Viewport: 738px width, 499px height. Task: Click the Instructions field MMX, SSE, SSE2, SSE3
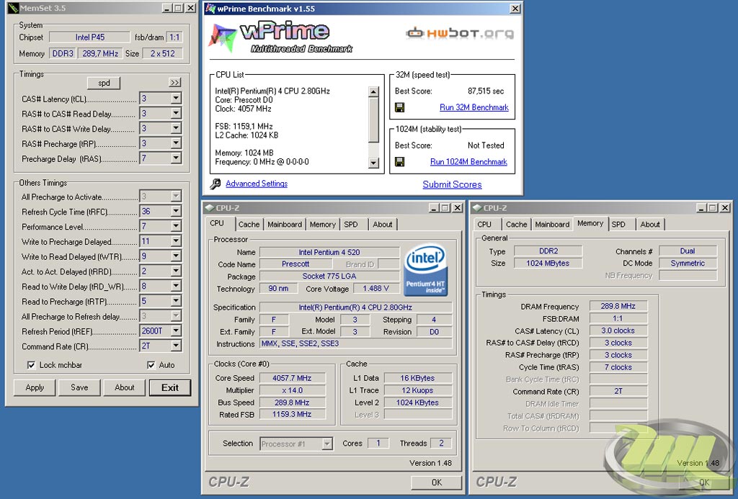[x=356, y=343]
